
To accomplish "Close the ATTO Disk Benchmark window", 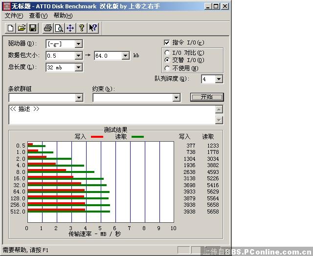I will click(225, 6).
